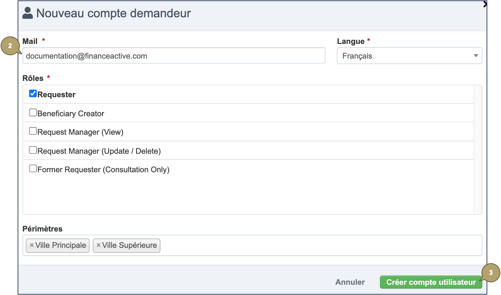This screenshot has height=295, width=501.
Task: Select Former Requester (Consultation Only) checkbox
Action: (33, 169)
